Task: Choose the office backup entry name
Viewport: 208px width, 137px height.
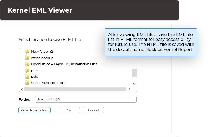Action: 42,58
